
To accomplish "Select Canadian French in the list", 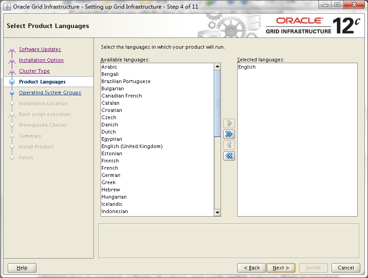I will (157, 96).
